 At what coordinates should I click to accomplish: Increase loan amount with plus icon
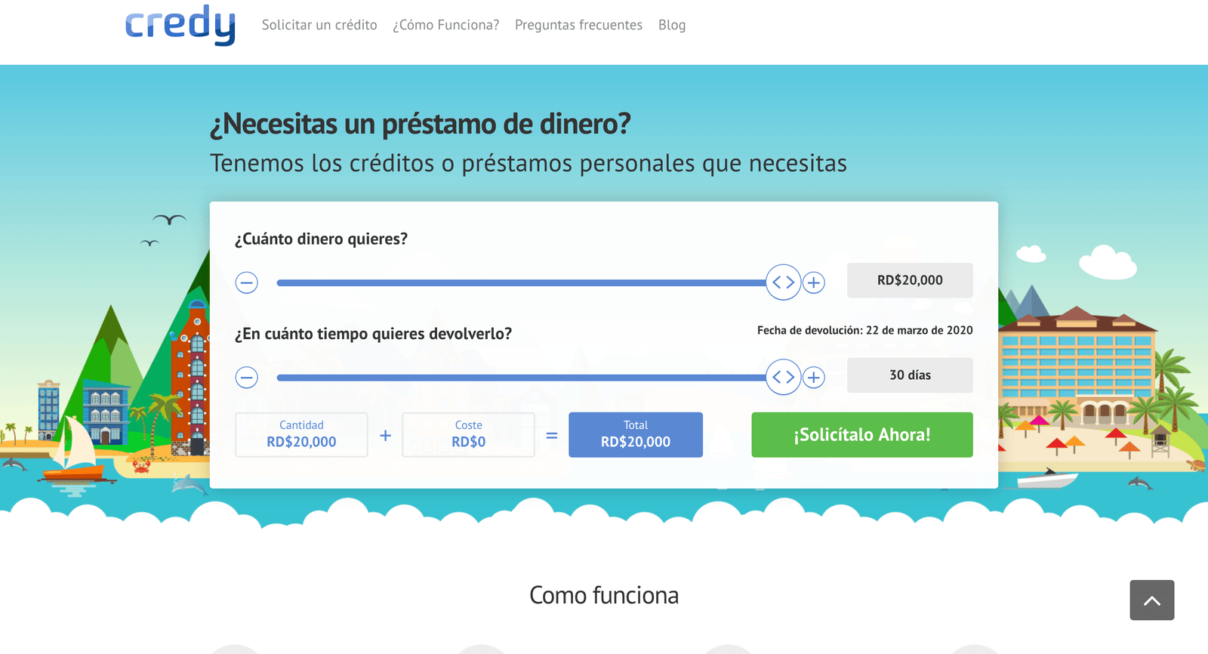pyautogui.click(x=813, y=282)
